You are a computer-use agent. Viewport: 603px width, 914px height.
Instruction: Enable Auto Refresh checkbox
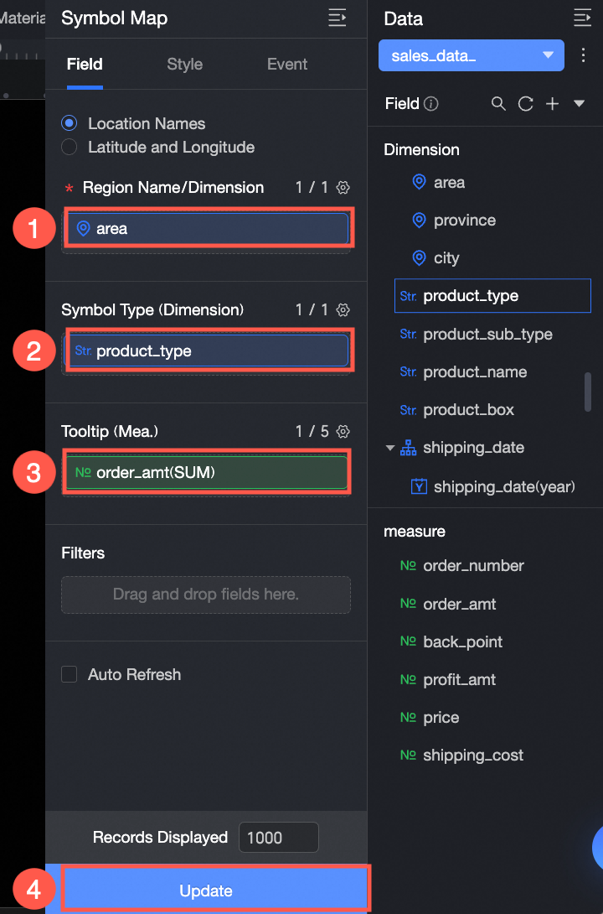[x=70, y=674]
